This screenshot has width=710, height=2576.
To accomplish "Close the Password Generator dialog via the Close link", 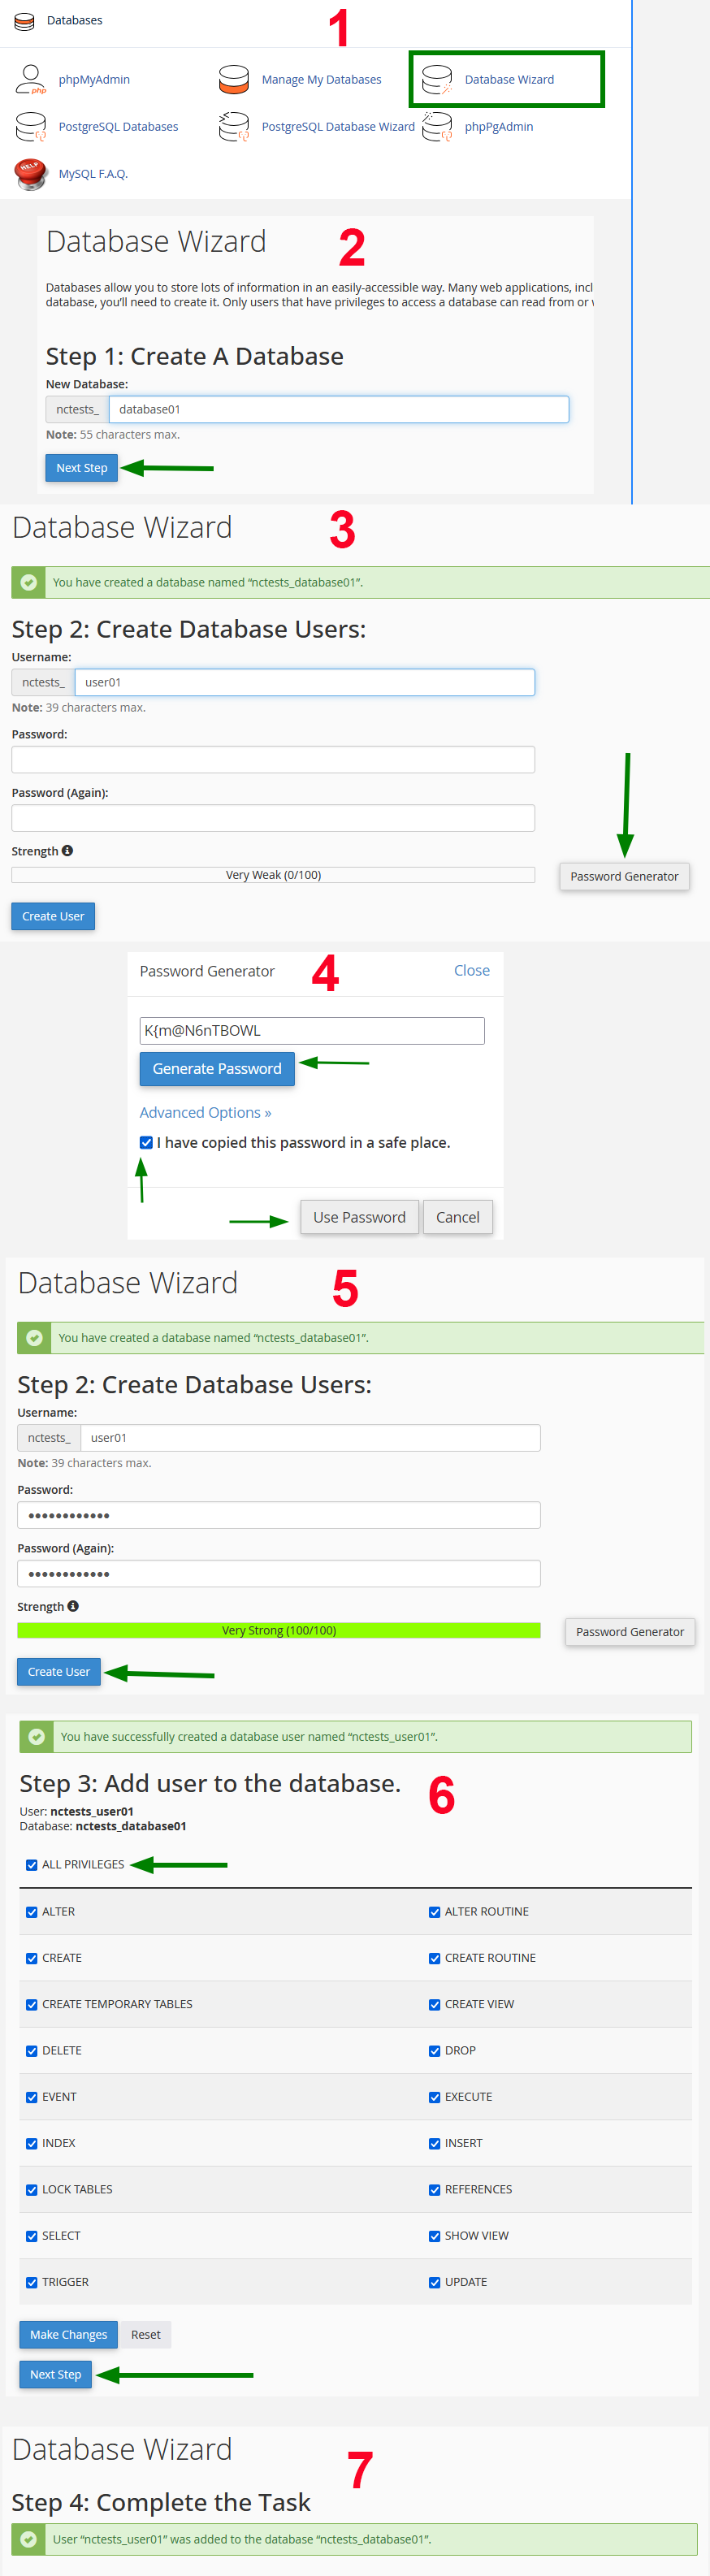I will [x=472, y=971].
